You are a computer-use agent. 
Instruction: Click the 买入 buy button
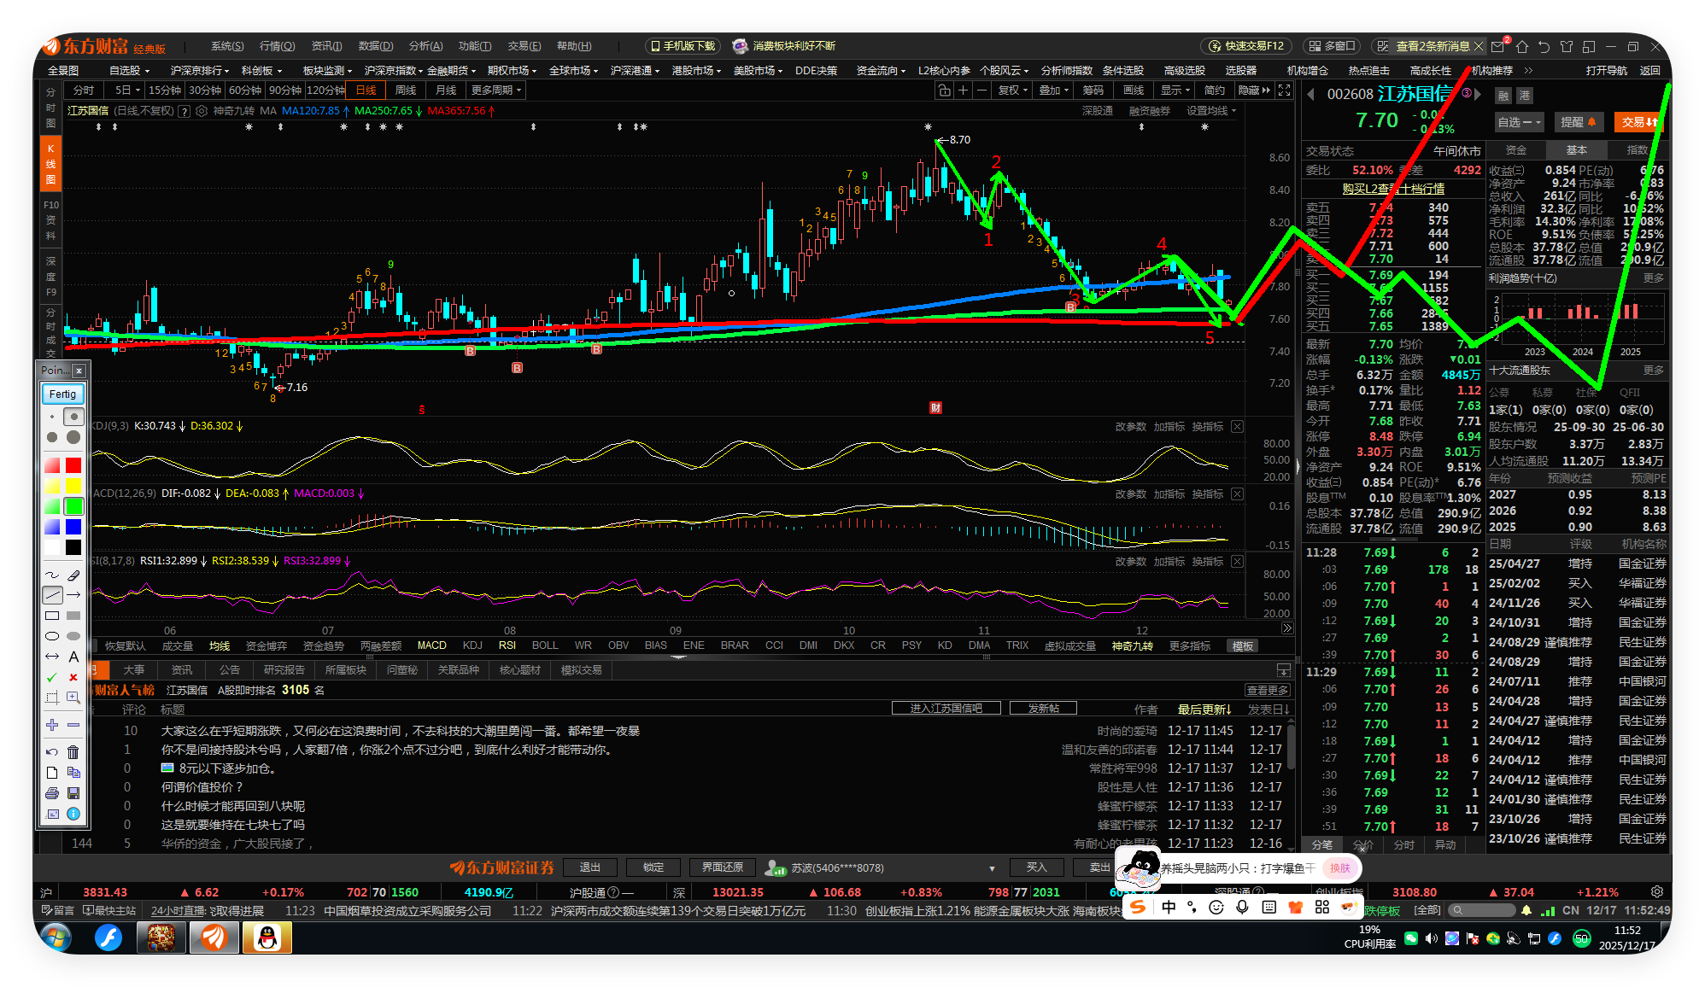[x=1036, y=867]
